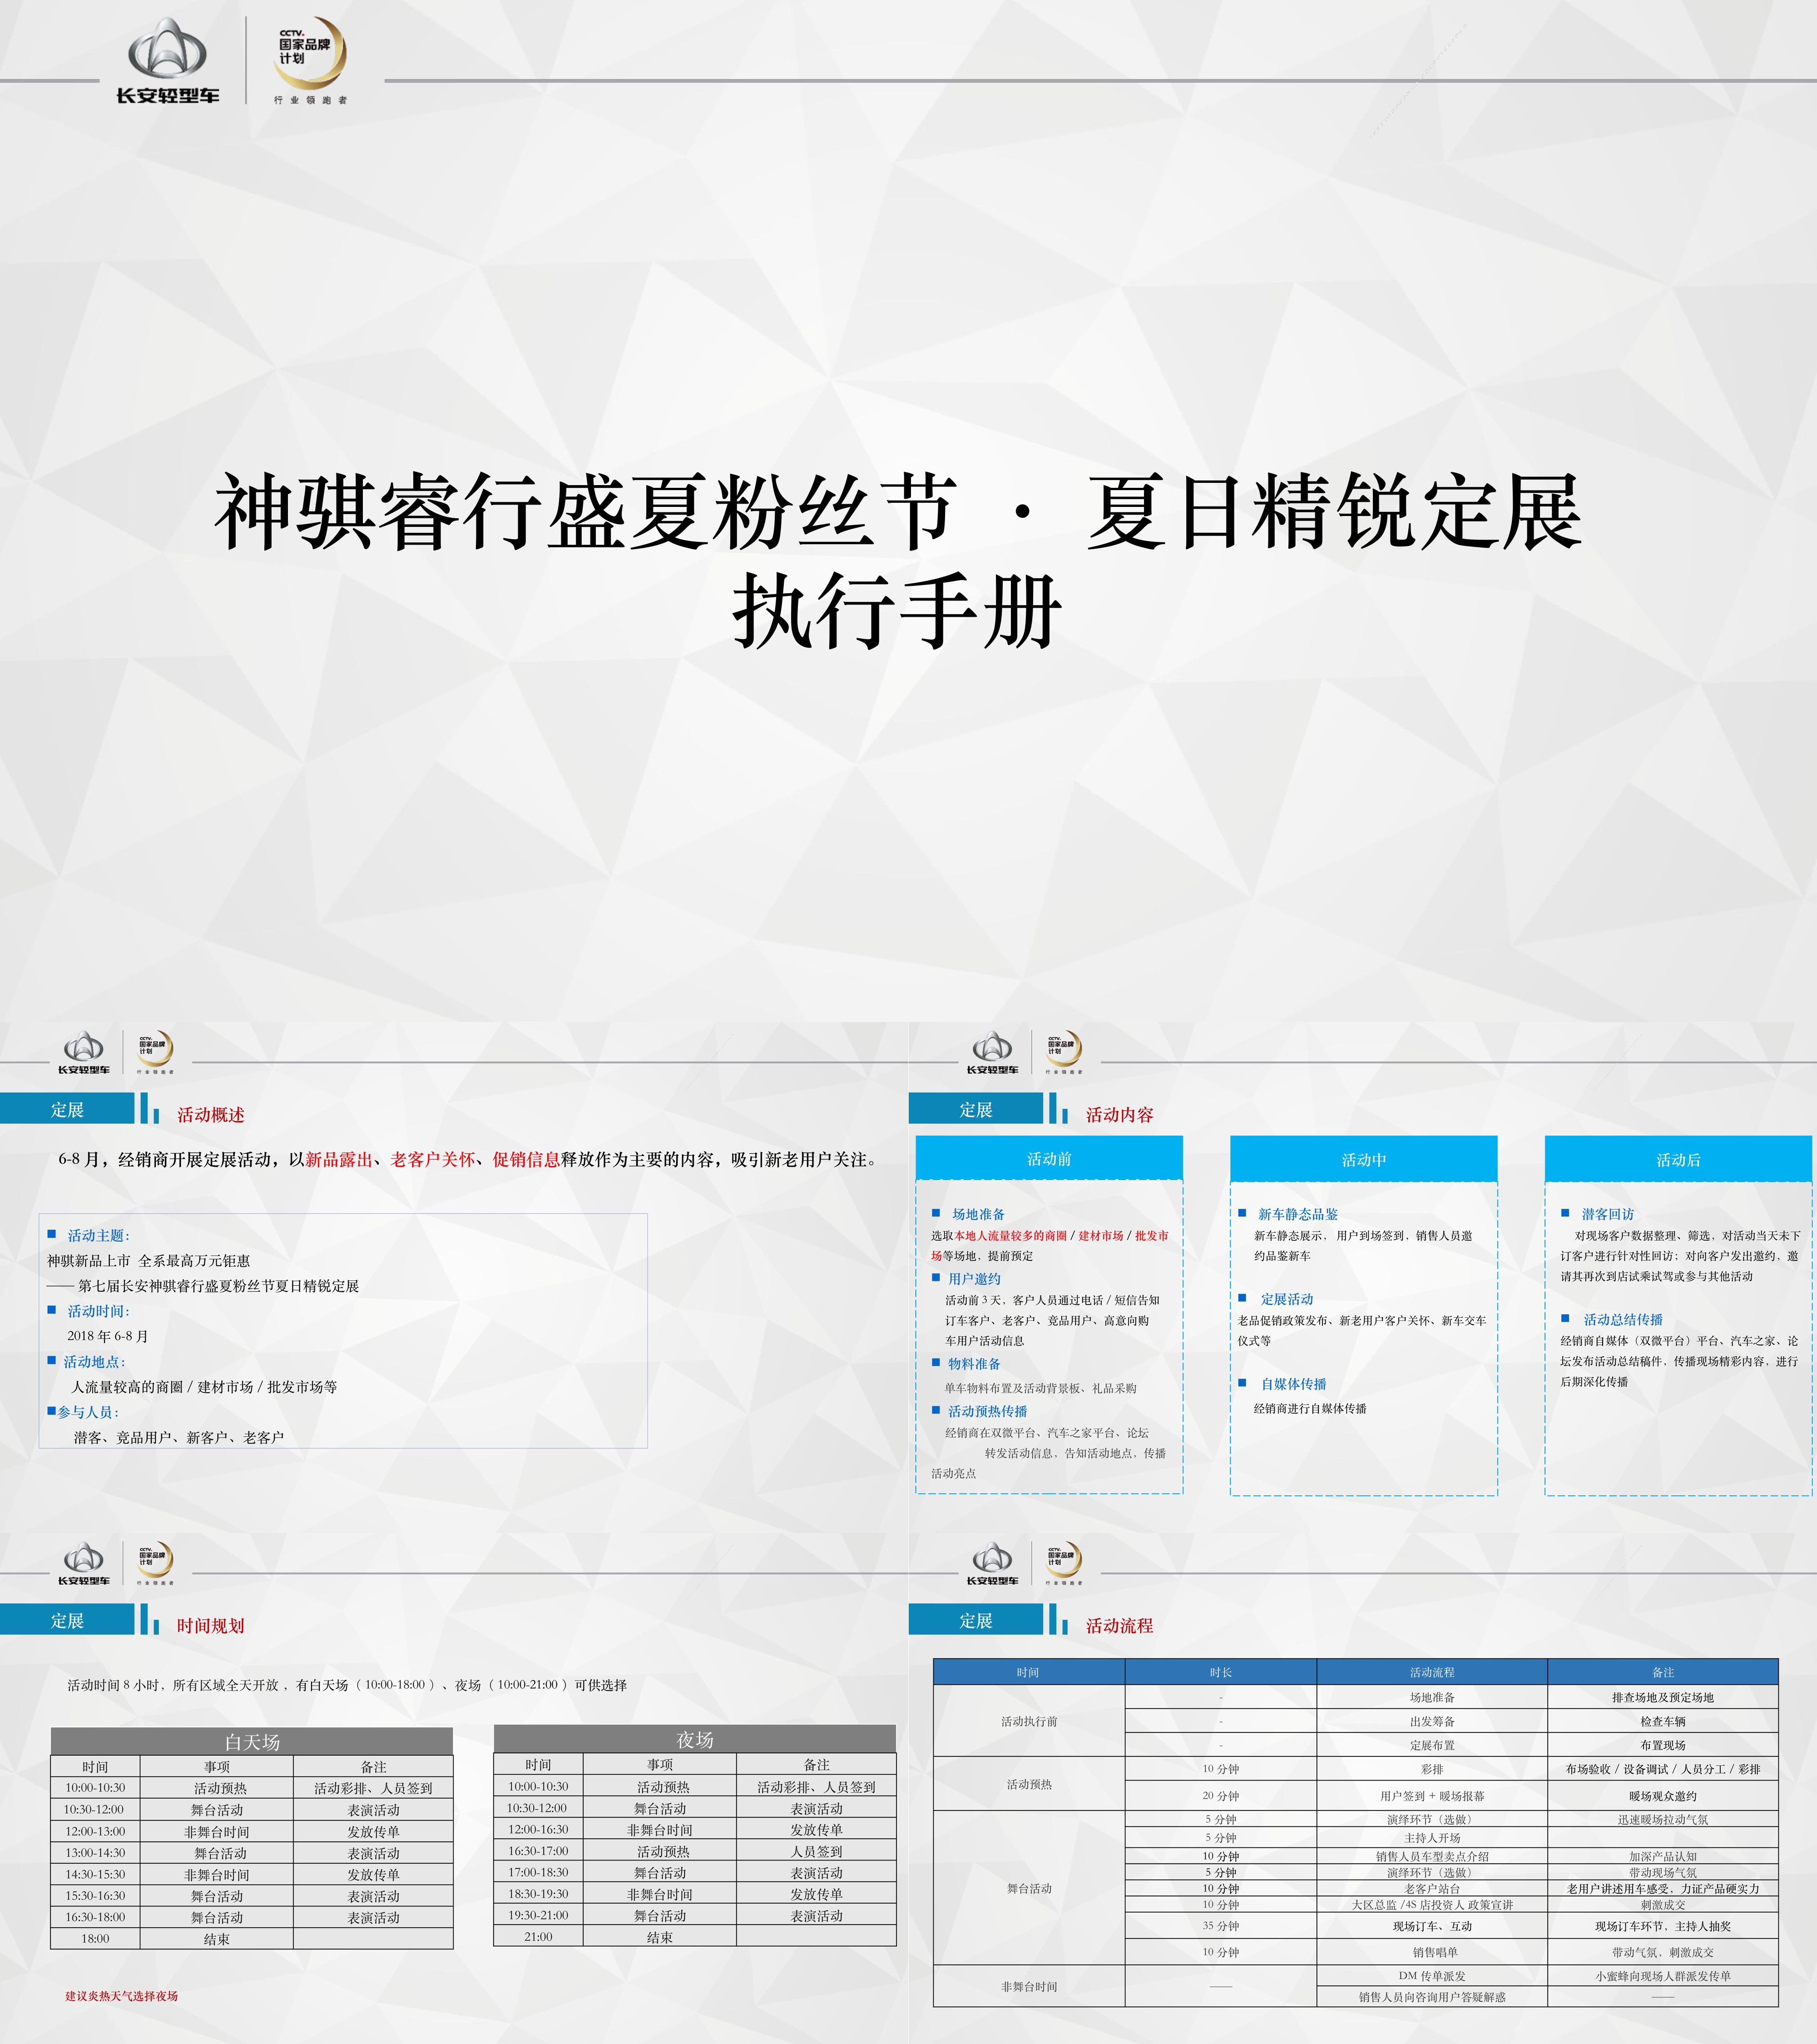Select the 自媒体传播 bullet heading

coord(1294,1384)
